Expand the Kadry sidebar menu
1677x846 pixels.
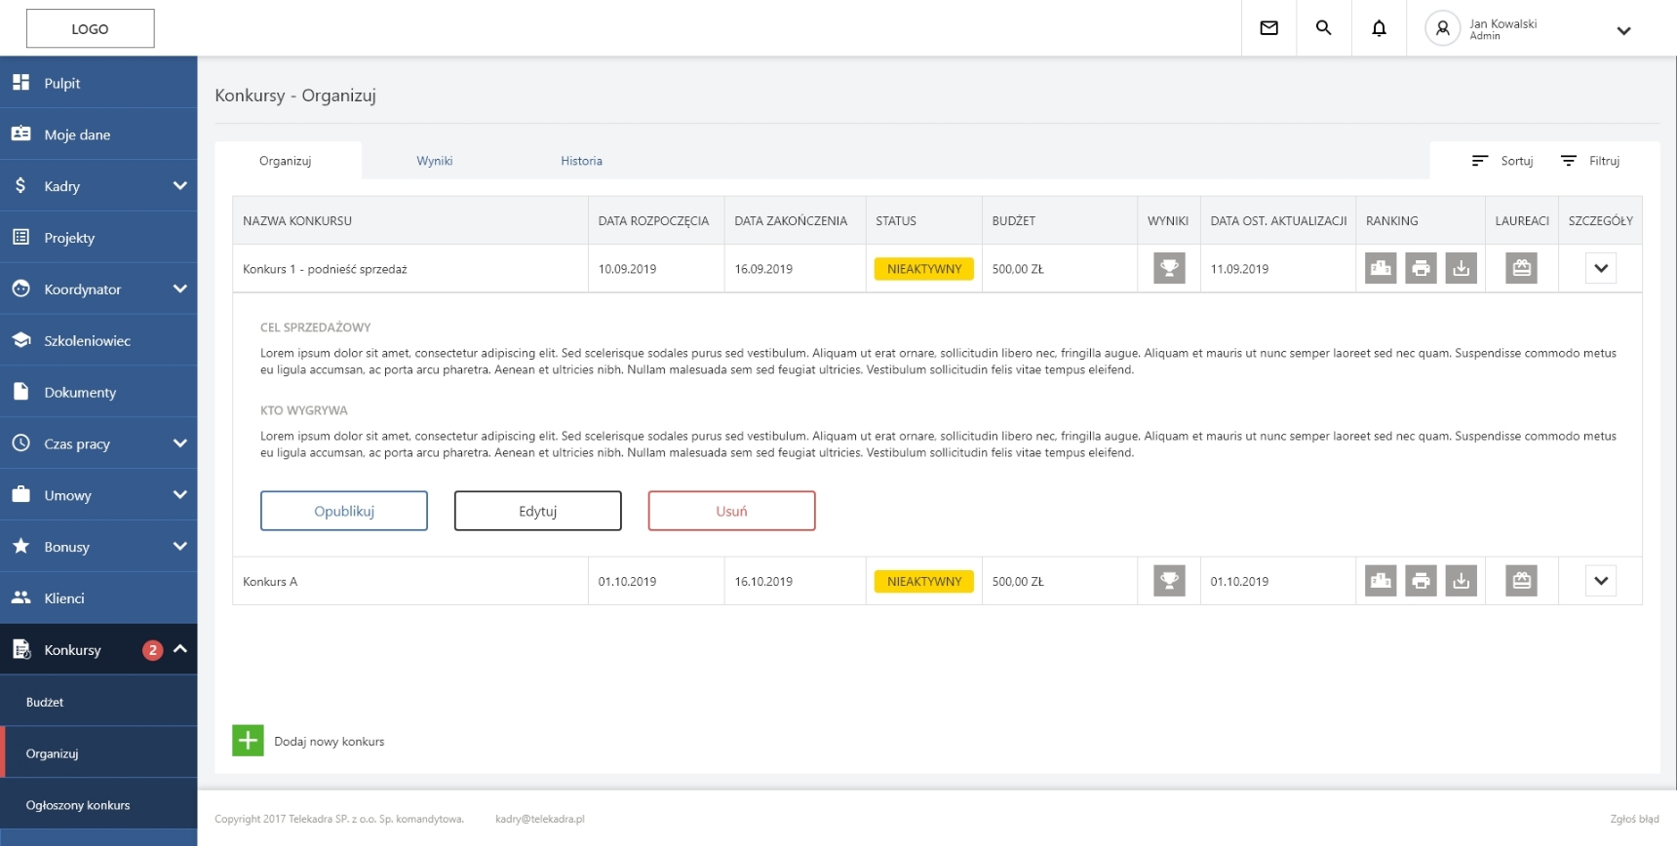click(x=179, y=185)
